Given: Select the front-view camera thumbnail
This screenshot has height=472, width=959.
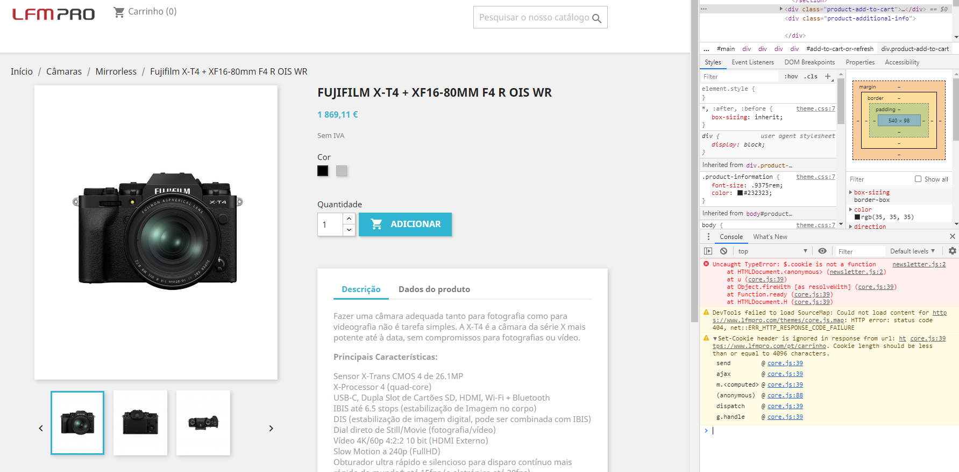Looking at the screenshot, I should click(77, 423).
